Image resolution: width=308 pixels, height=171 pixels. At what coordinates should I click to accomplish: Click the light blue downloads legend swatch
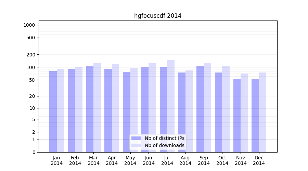coord(136,145)
